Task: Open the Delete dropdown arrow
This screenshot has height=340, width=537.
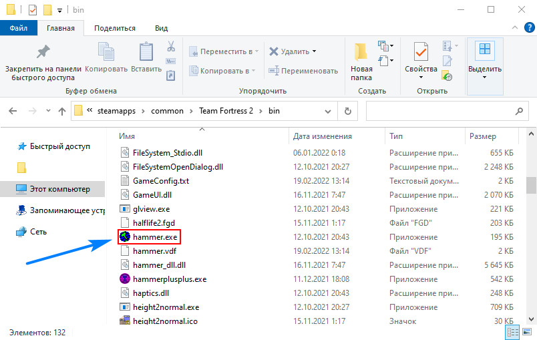Action: coord(314,51)
